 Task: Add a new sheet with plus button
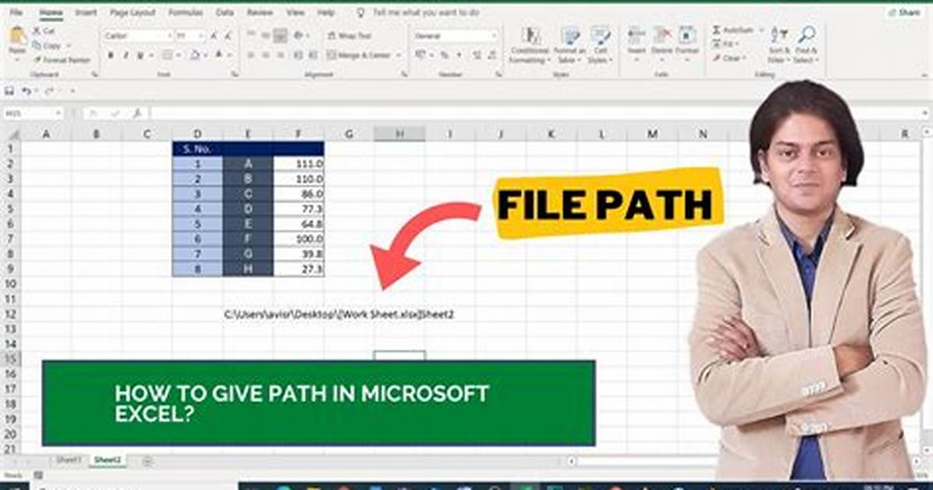[147, 461]
